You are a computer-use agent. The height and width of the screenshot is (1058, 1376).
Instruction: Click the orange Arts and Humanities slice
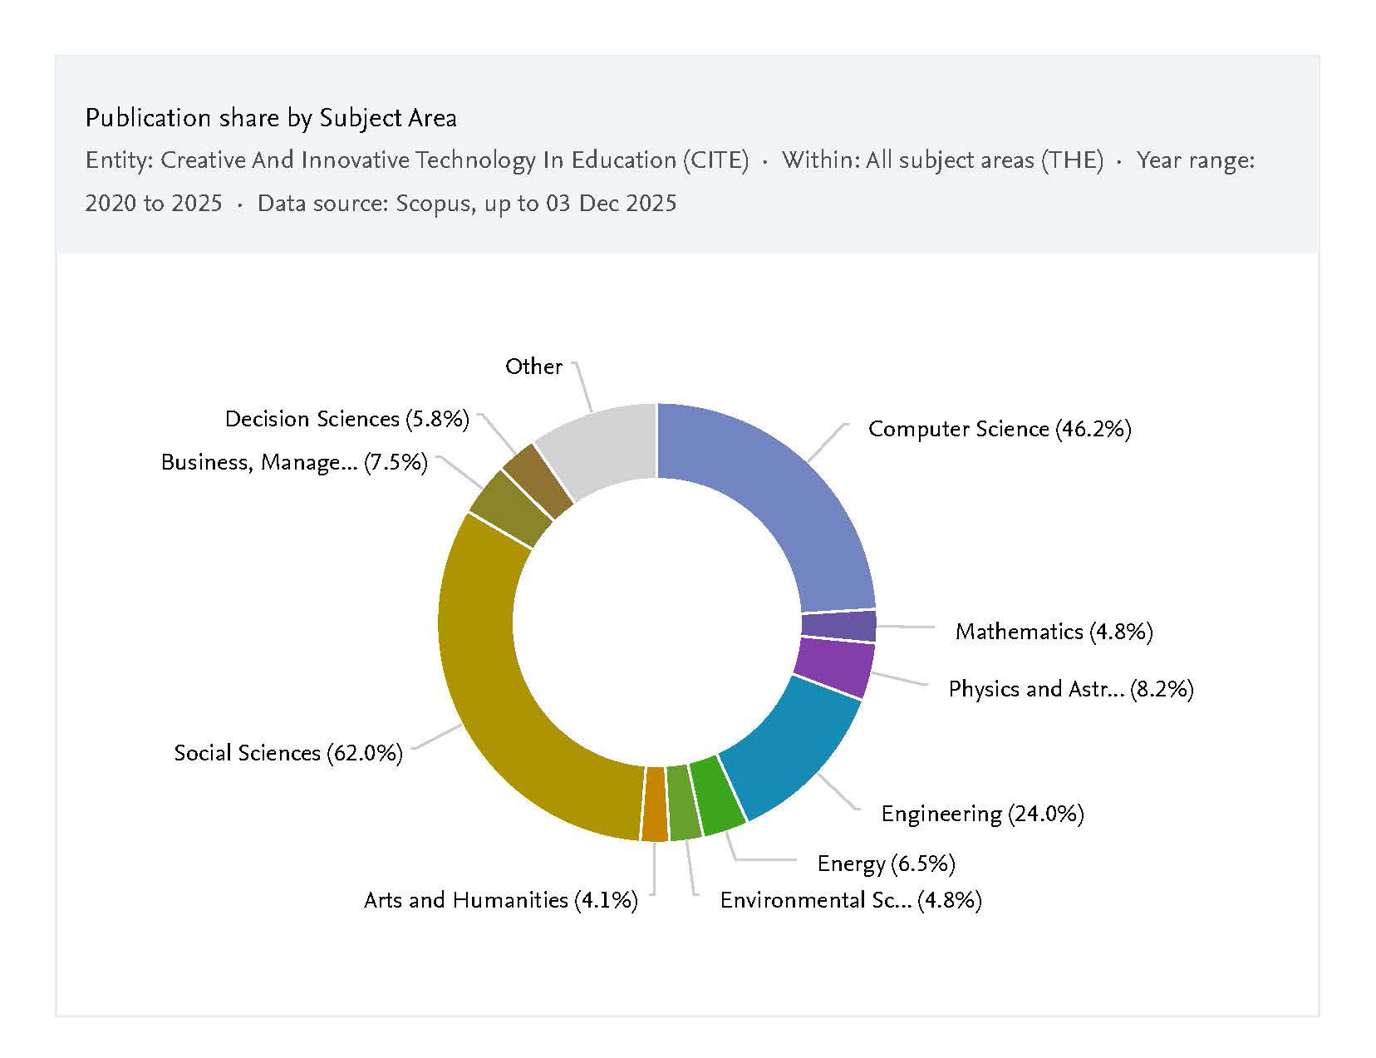pyautogui.click(x=655, y=805)
